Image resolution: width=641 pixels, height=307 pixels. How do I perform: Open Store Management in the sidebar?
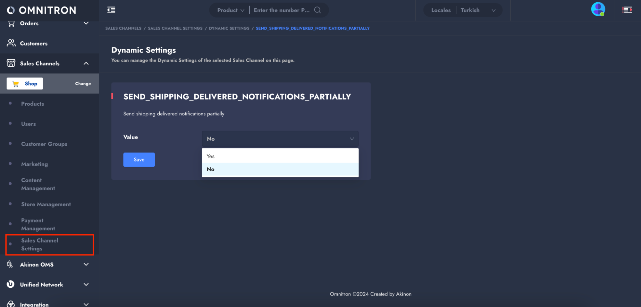click(x=46, y=204)
